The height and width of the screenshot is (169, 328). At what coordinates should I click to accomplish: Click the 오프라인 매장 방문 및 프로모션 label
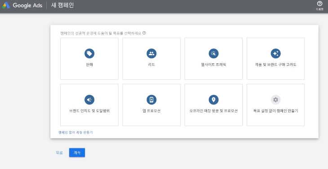tap(213, 111)
